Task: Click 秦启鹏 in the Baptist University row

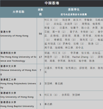Action: pos(48,104)
